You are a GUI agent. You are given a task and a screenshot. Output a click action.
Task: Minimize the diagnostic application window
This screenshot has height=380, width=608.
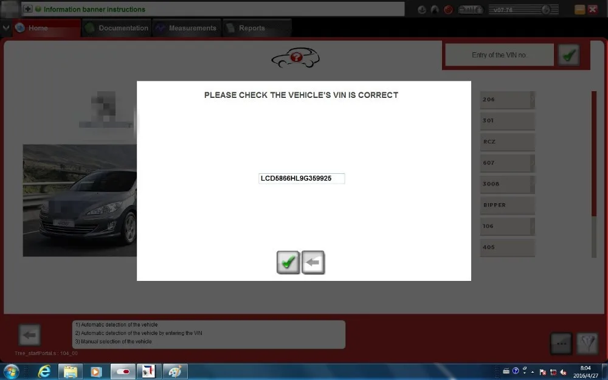click(579, 10)
